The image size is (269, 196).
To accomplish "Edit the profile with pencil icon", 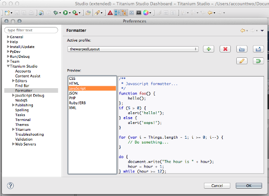I will [x=242, y=61].
